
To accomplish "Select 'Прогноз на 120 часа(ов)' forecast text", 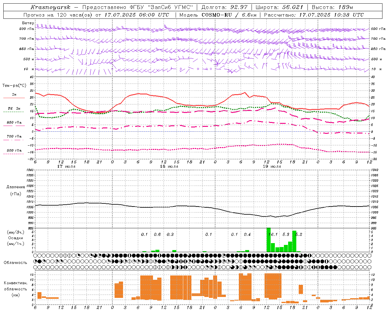I will (x=58, y=15).
